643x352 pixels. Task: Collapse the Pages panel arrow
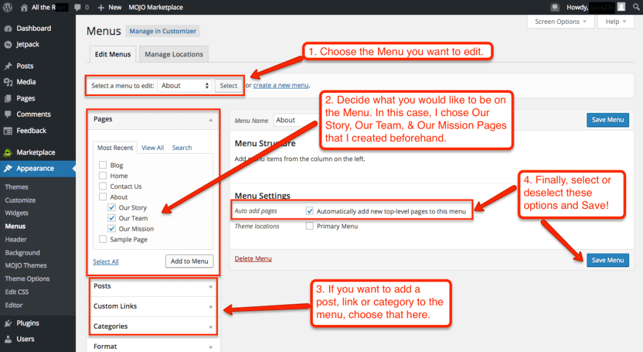(211, 120)
